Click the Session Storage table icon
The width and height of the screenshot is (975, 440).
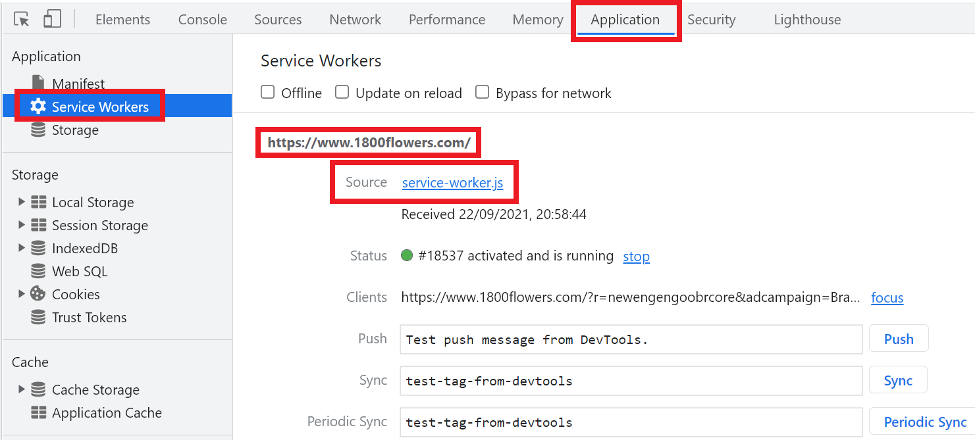39,225
